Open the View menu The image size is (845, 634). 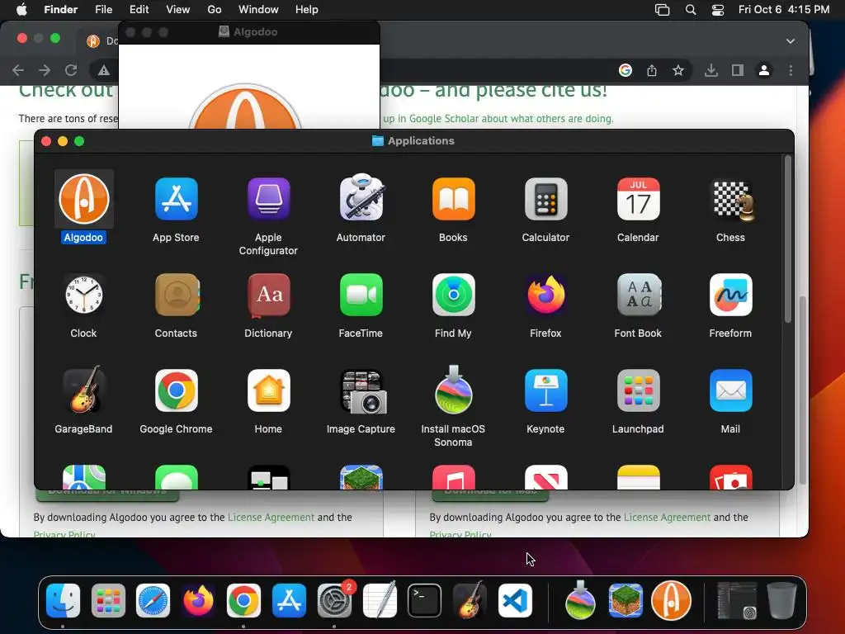coord(178,9)
